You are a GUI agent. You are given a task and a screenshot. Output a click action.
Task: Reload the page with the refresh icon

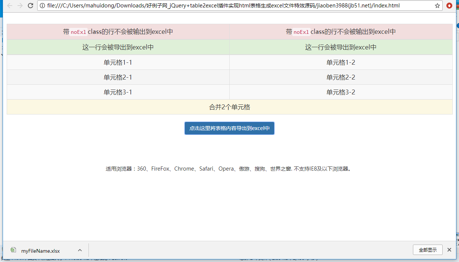[x=30, y=6]
